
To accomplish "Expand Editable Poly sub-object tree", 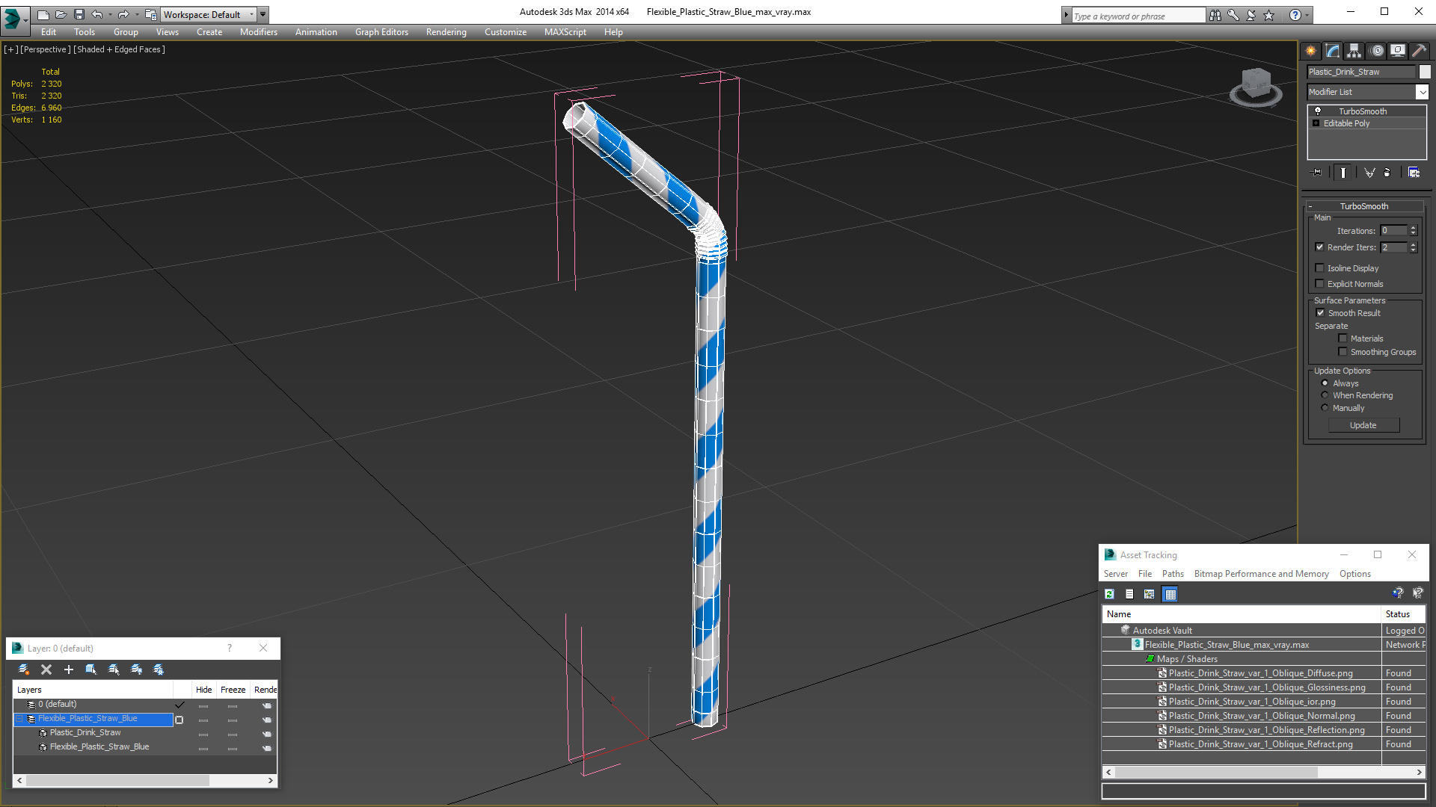I will click(x=1316, y=123).
